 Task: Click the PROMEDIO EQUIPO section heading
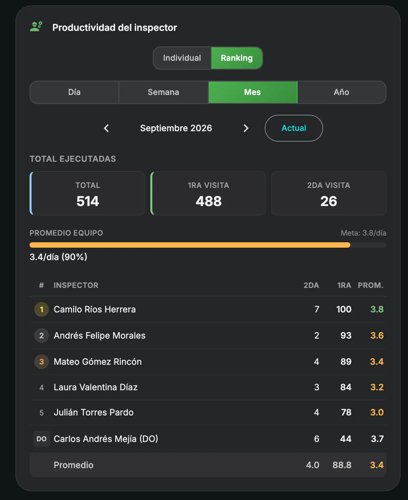[x=66, y=233]
